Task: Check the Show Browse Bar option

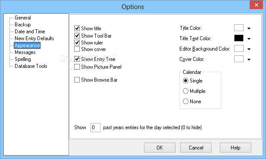Action: coord(77,80)
